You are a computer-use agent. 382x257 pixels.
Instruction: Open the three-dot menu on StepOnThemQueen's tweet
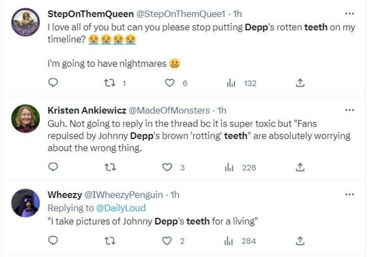coord(349,13)
